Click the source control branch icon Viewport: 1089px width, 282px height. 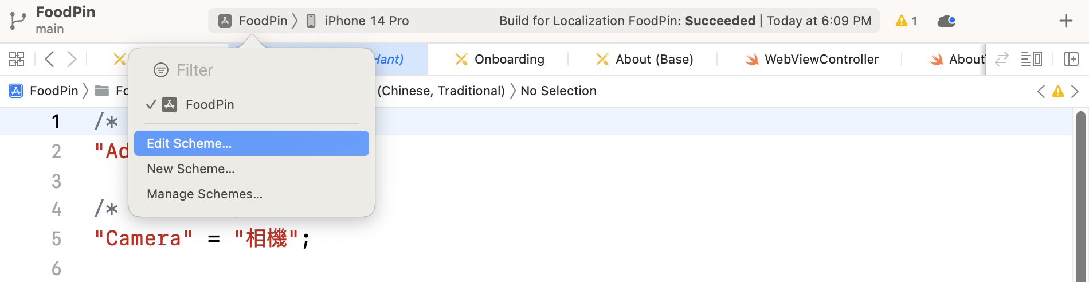pos(18,21)
